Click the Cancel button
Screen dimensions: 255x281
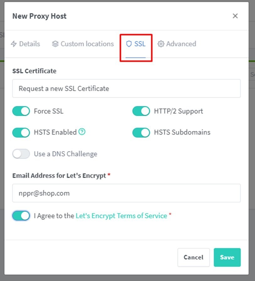tap(194, 257)
